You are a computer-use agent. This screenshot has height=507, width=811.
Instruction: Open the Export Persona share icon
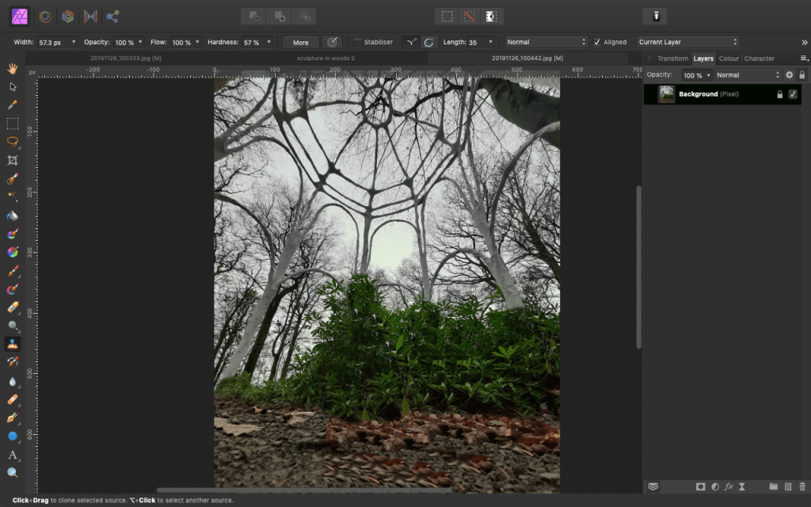pos(112,16)
